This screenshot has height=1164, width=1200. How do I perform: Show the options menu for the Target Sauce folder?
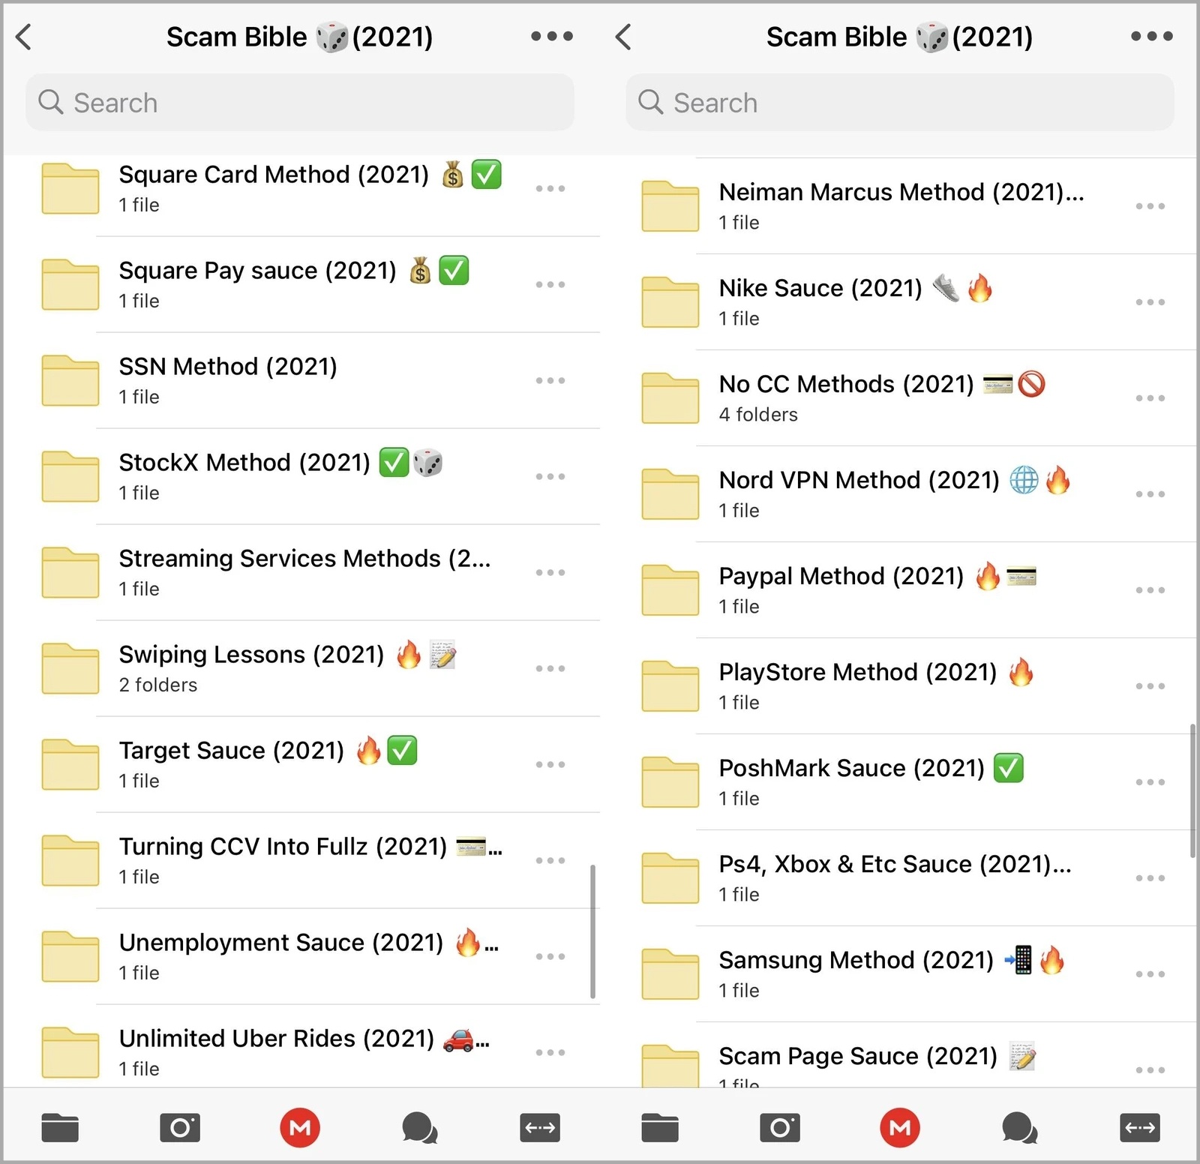pos(550,764)
